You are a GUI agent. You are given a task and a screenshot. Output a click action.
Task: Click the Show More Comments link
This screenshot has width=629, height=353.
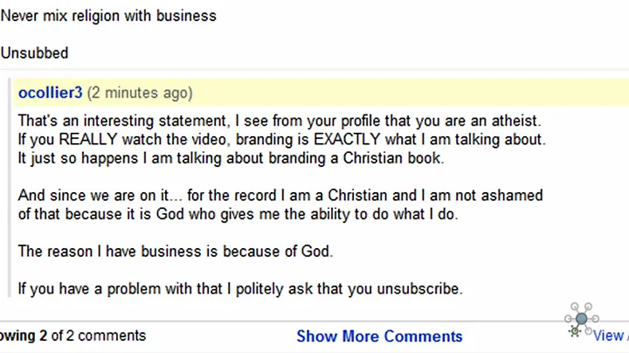[x=379, y=336]
